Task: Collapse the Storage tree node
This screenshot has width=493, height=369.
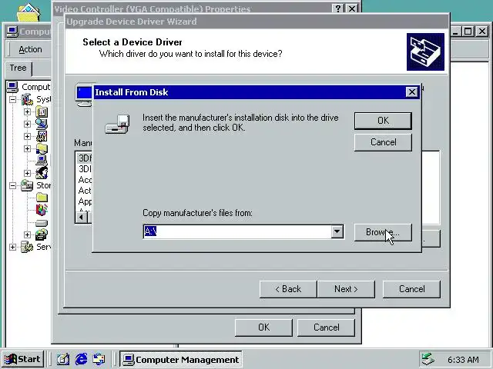Action: coord(12,186)
